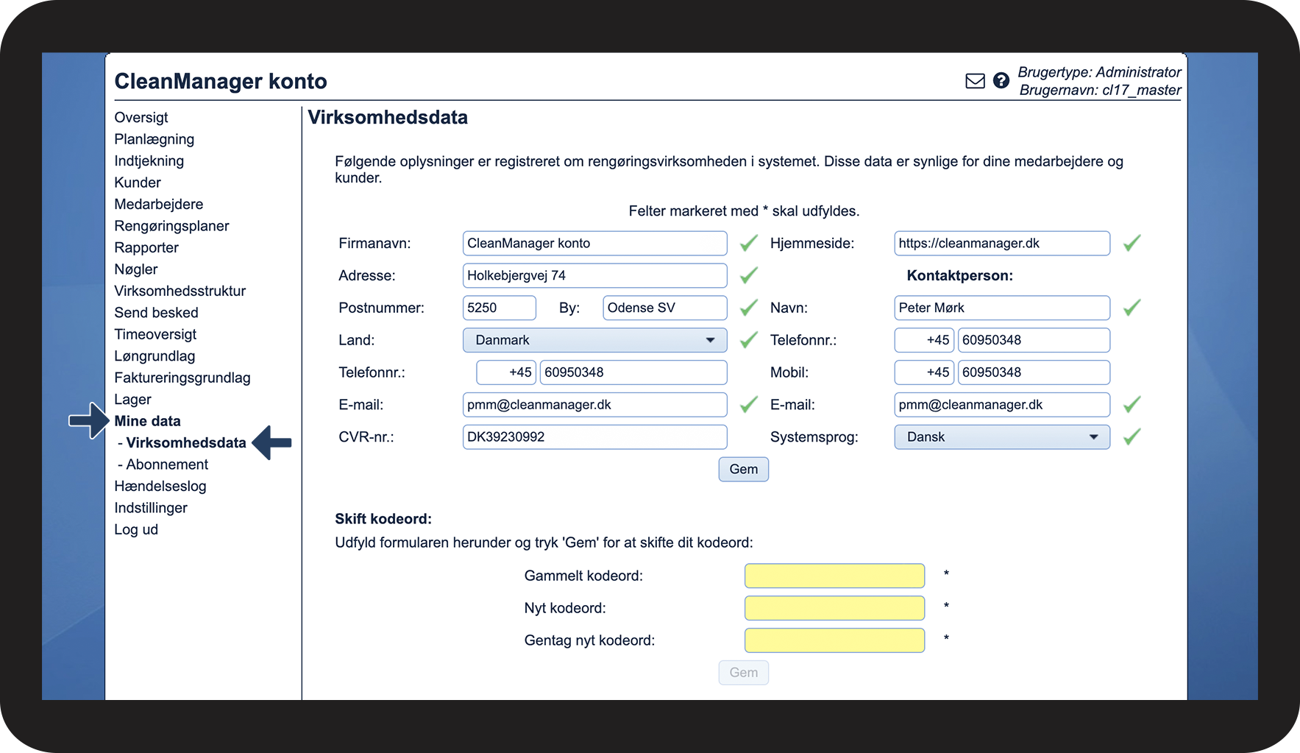
Task: Open Kunder in the sidebar menu
Action: 138,183
